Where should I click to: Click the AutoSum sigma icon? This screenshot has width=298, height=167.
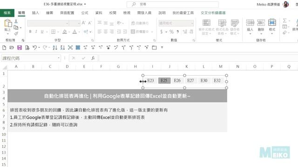pyautogui.click(x=284, y=20)
